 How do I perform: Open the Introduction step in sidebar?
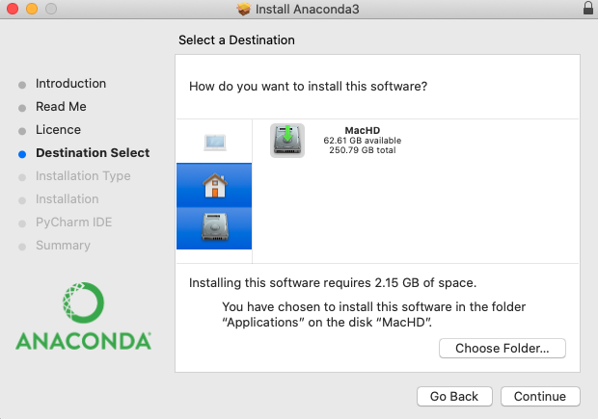pyautogui.click(x=71, y=84)
